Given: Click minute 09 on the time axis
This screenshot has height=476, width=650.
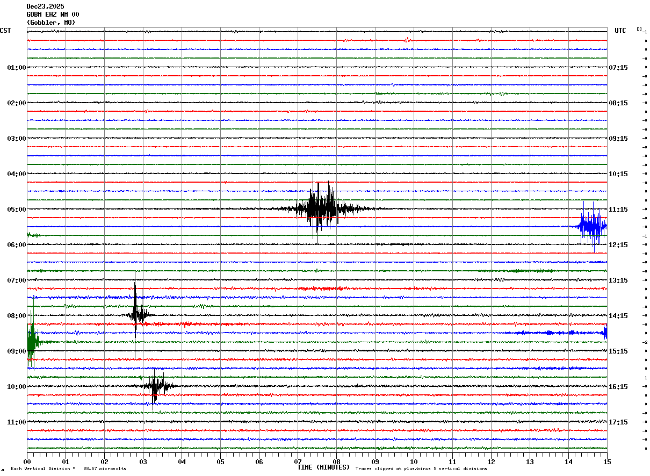Looking at the screenshot, I should click(x=375, y=461).
